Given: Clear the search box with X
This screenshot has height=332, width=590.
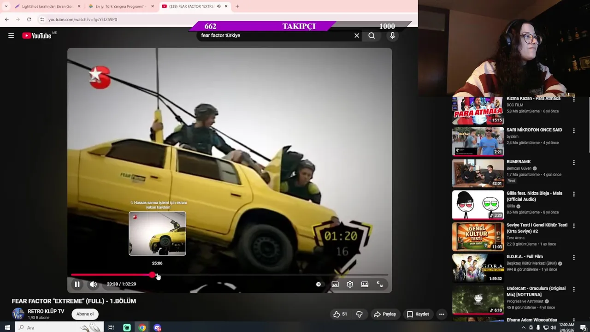Looking at the screenshot, I should pos(357,36).
